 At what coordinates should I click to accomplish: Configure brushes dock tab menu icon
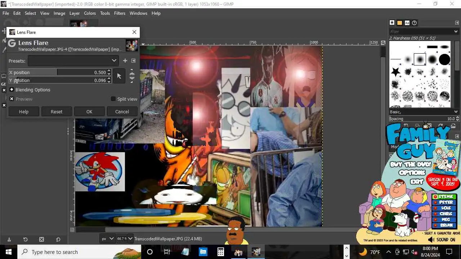coord(457,23)
